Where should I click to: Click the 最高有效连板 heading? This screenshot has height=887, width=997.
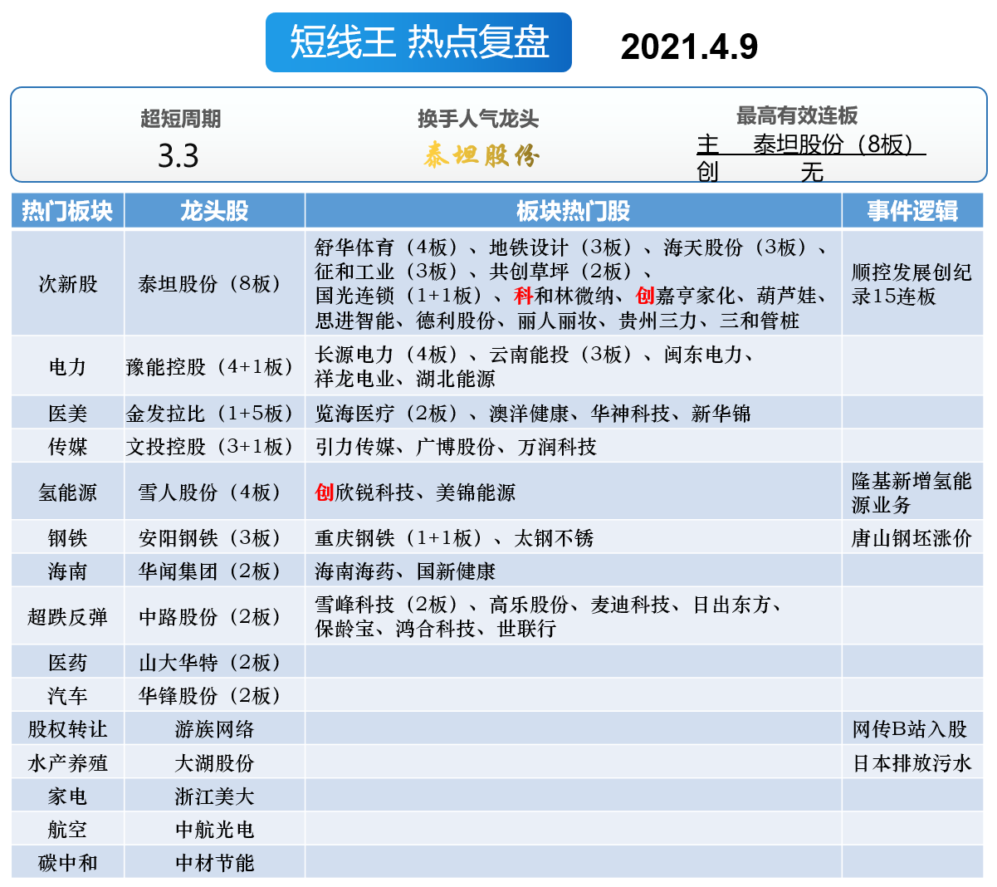pyautogui.click(x=797, y=115)
